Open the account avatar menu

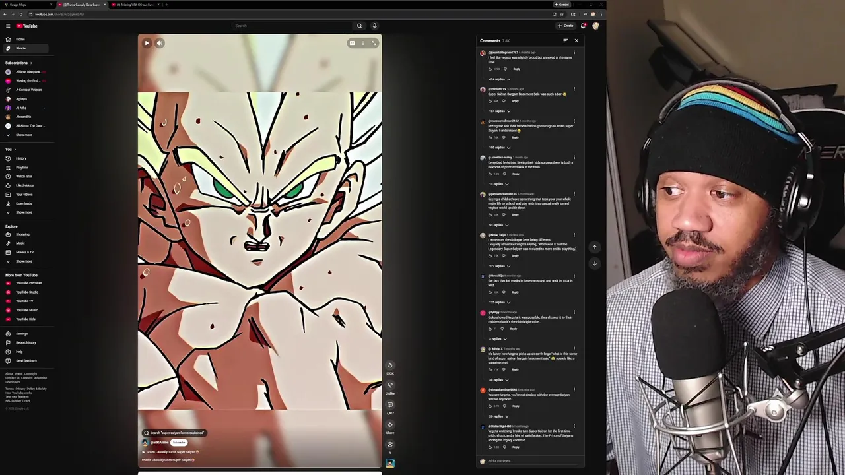[595, 26]
